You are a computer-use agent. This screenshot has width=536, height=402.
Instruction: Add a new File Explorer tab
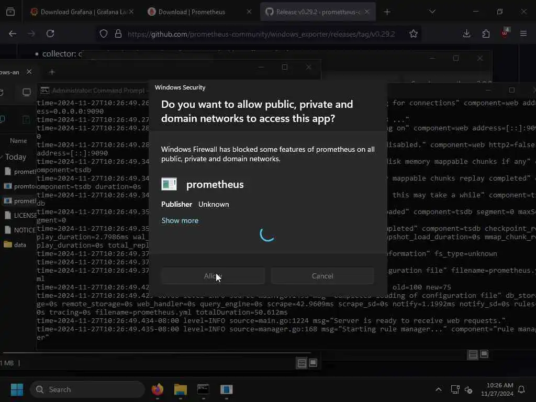point(52,72)
